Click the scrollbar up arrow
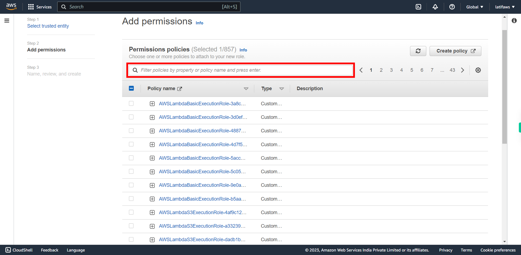Screen dimensions: 521x255 point(504,17)
